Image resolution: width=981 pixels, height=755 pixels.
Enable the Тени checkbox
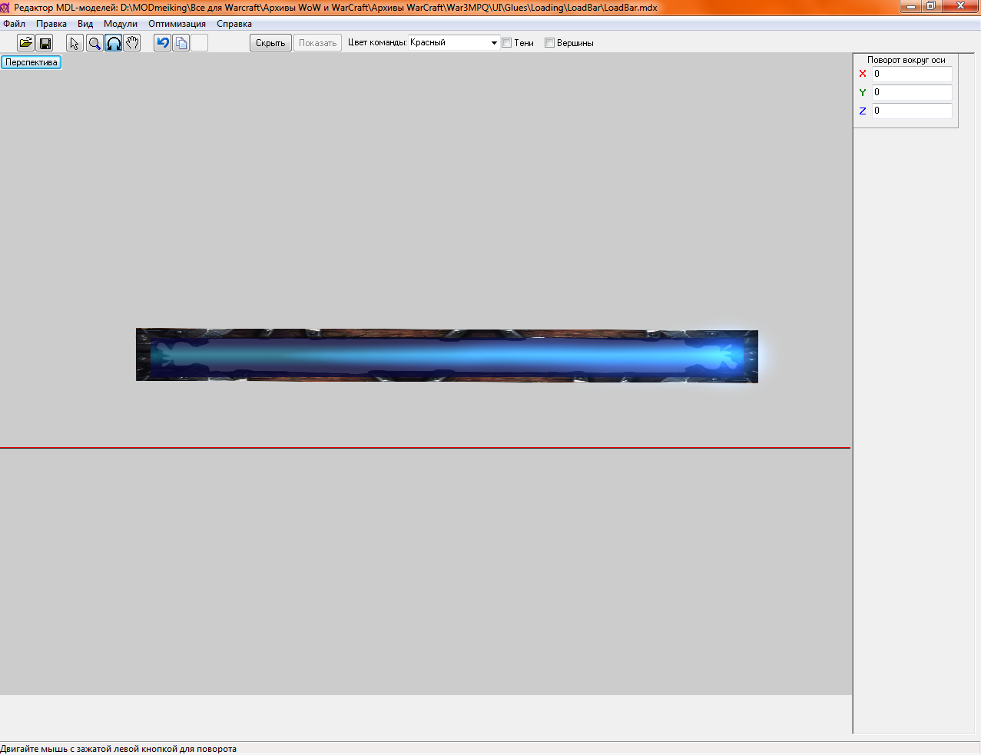(x=507, y=43)
